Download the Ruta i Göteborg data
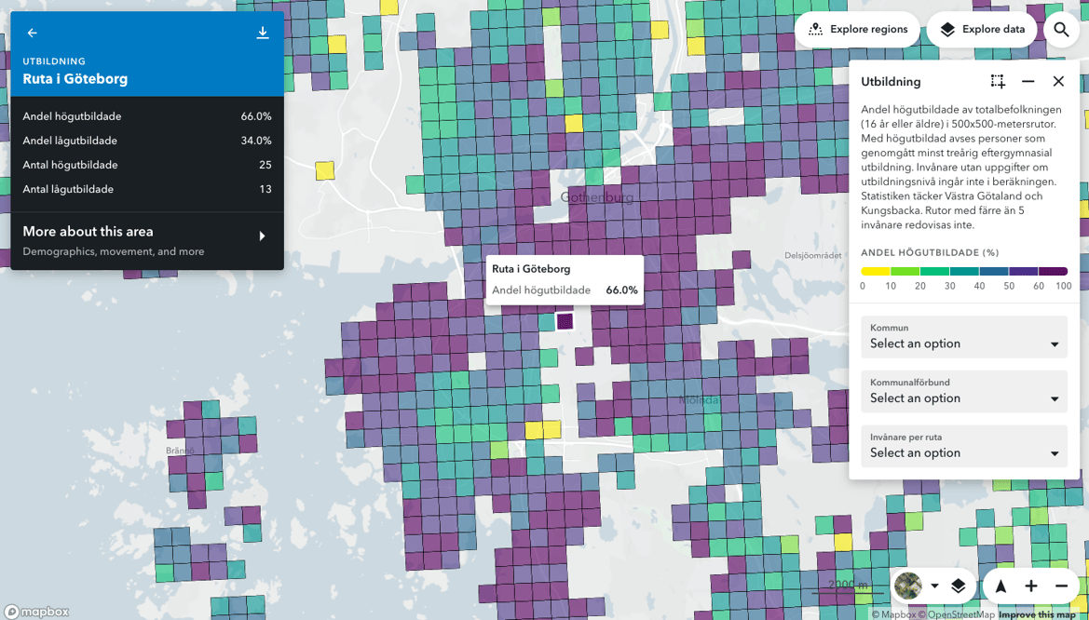This screenshot has height=620, width=1089. click(x=263, y=33)
